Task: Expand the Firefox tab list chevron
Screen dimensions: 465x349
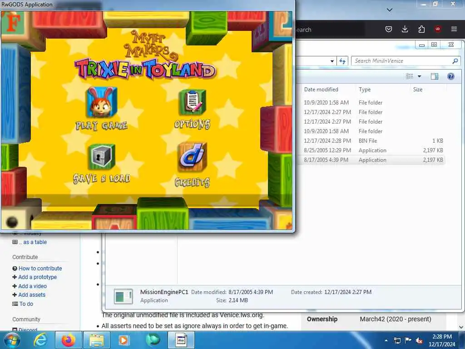Action: tap(390, 10)
